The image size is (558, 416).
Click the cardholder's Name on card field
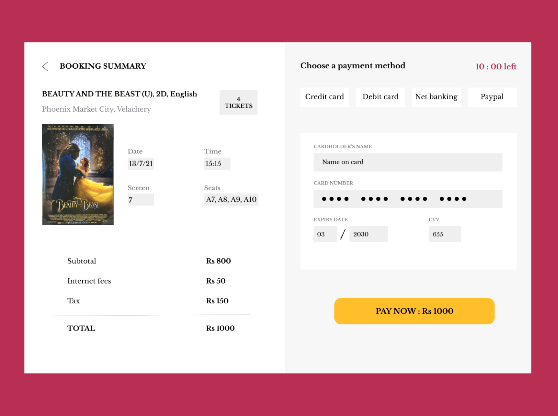point(408,162)
